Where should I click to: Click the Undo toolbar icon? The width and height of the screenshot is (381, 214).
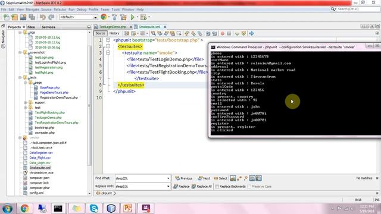pyautogui.click(x=43, y=17)
